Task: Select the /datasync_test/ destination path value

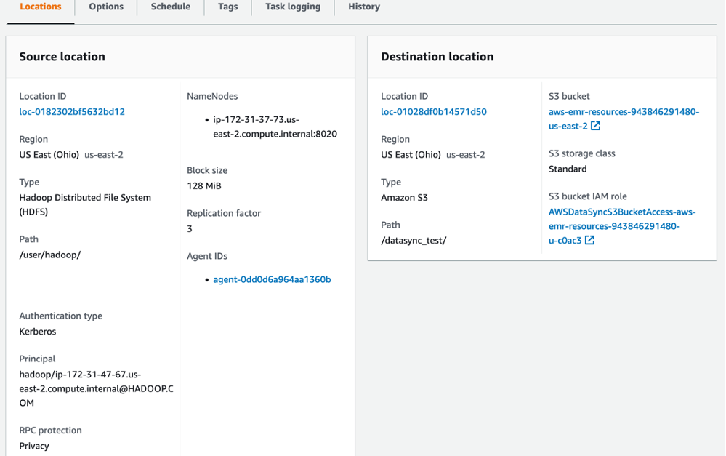Action: pyautogui.click(x=412, y=240)
